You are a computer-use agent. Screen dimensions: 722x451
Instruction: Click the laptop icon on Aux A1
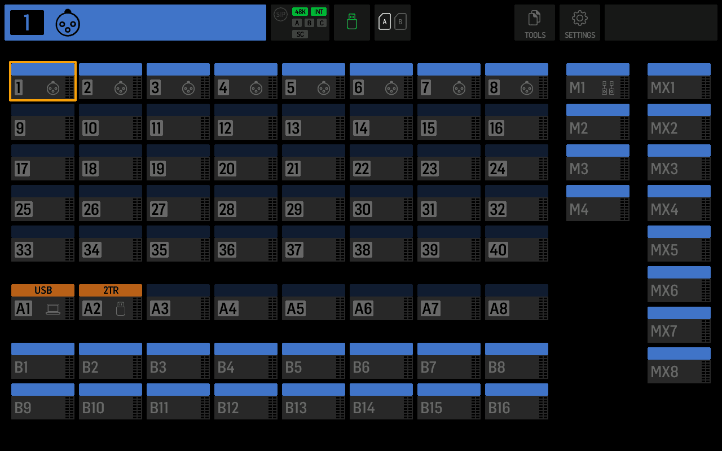(x=53, y=309)
